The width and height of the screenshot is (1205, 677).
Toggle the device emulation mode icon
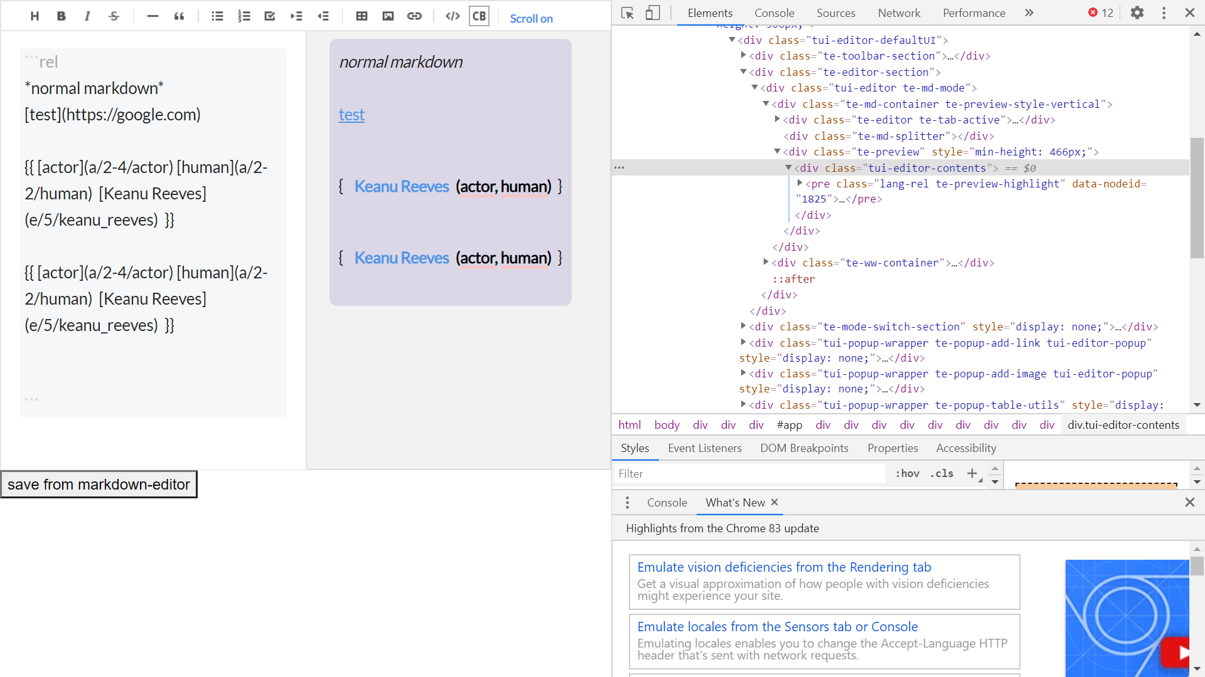(x=653, y=13)
